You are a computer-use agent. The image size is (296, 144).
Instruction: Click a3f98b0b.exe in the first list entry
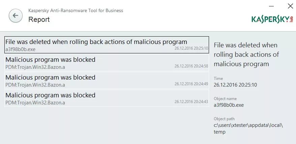[20, 49]
